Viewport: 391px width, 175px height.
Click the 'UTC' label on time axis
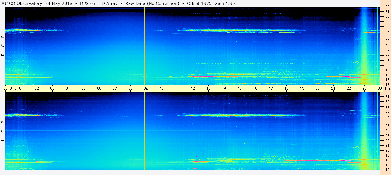[13, 88]
